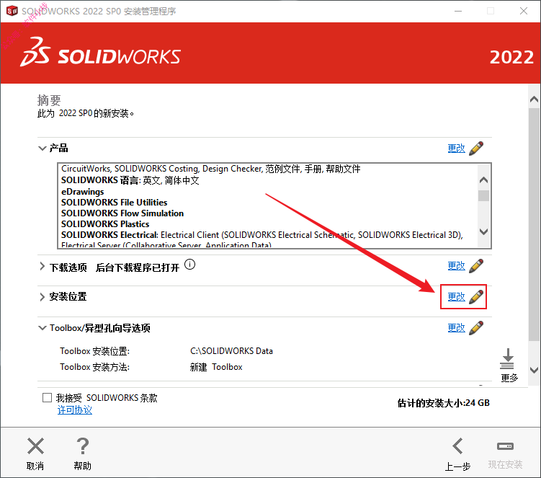The height and width of the screenshot is (478, 541).
Task: Close the installation manager window
Action: [x=524, y=11]
